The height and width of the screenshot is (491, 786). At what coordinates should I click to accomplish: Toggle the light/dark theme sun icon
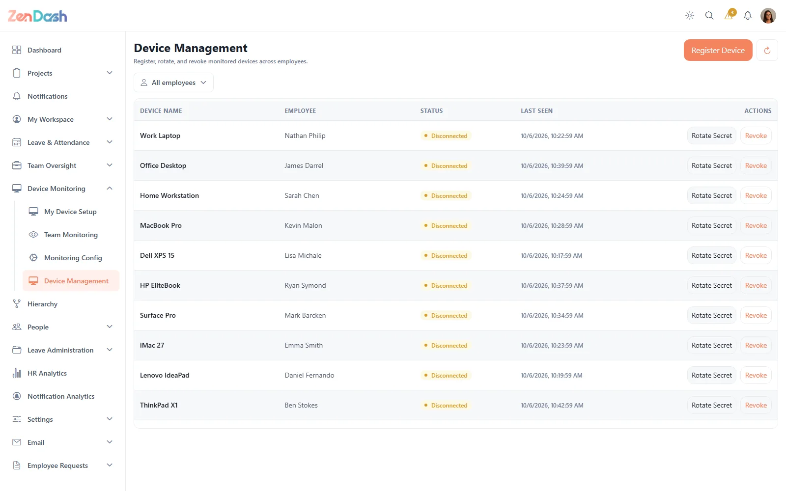coord(690,16)
